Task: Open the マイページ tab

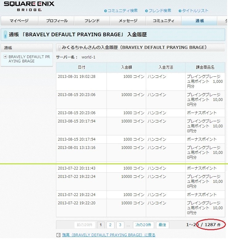Action: coord(19,21)
